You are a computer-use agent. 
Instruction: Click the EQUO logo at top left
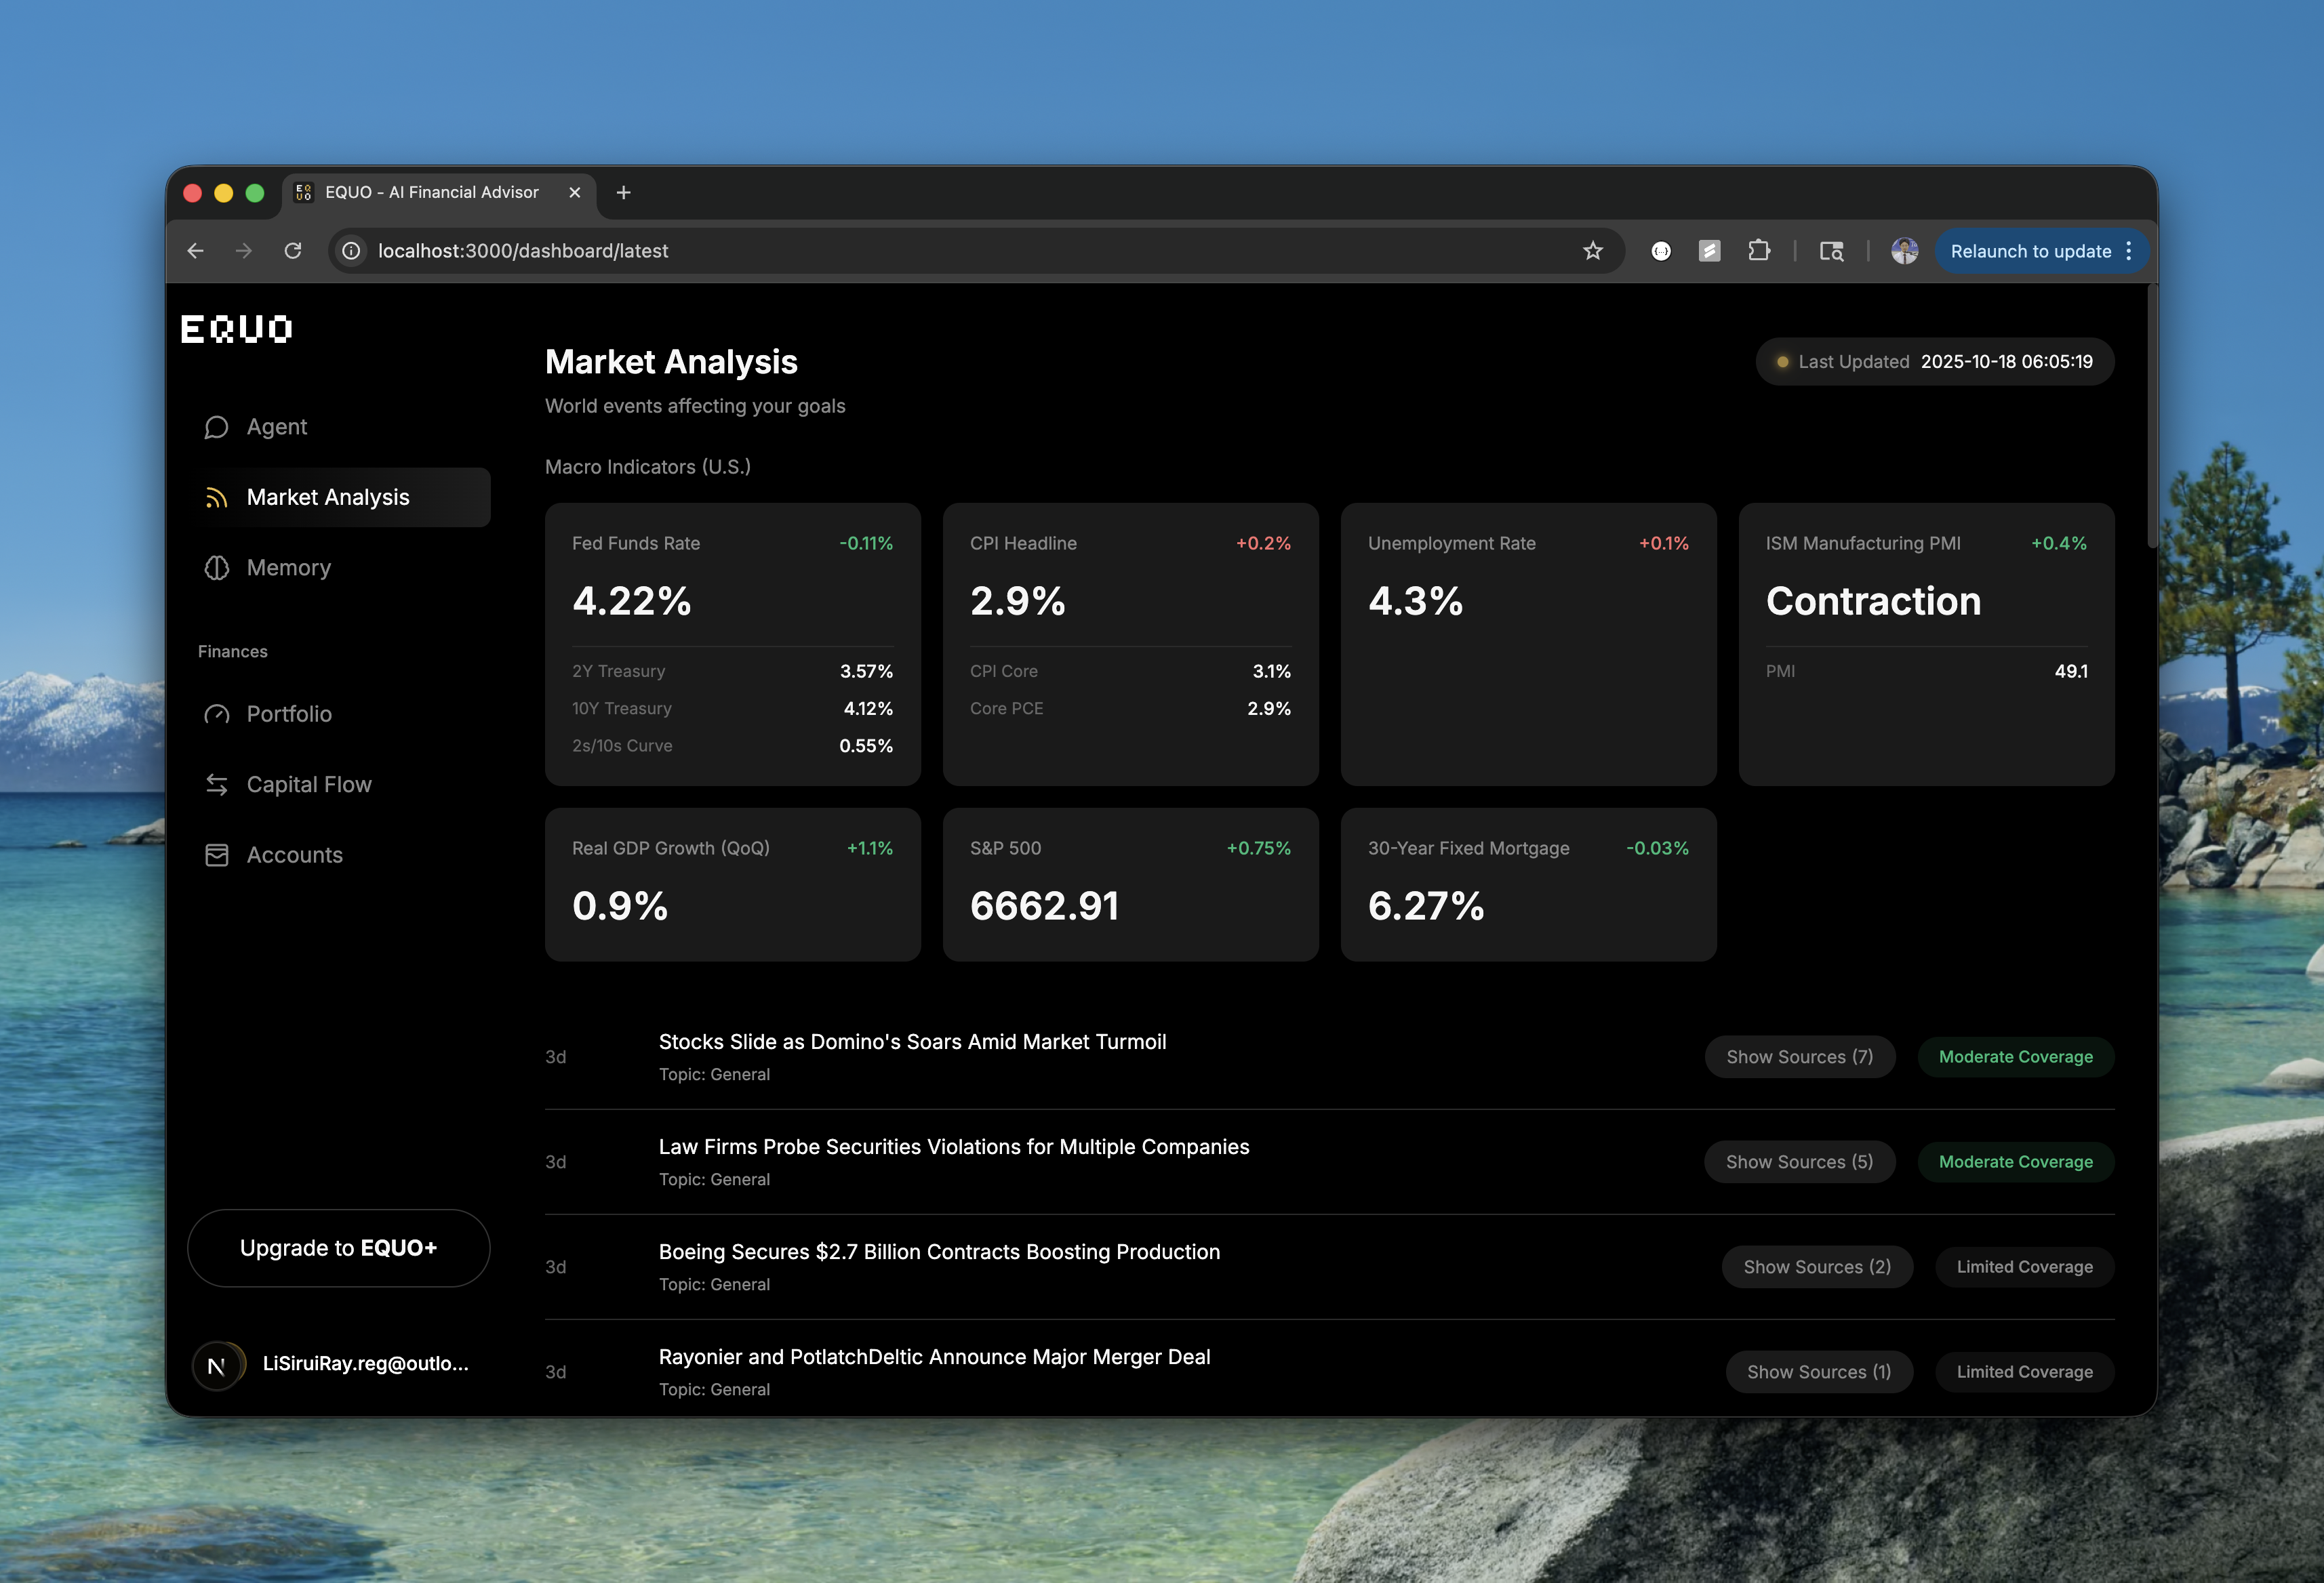pos(236,329)
